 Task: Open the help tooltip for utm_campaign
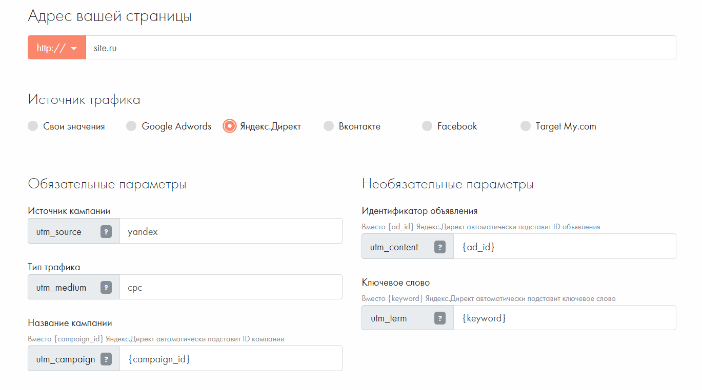point(106,359)
